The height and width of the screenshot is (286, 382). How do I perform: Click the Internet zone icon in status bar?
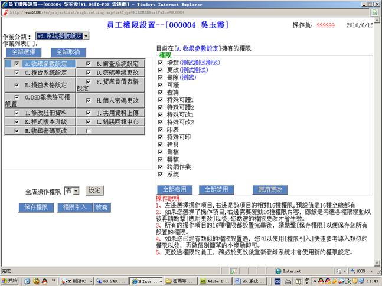pyautogui.click(x=278, y=271)
